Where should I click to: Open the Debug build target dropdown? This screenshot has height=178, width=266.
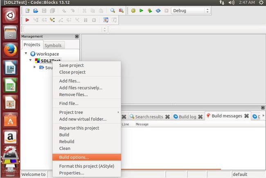(191, 11)
